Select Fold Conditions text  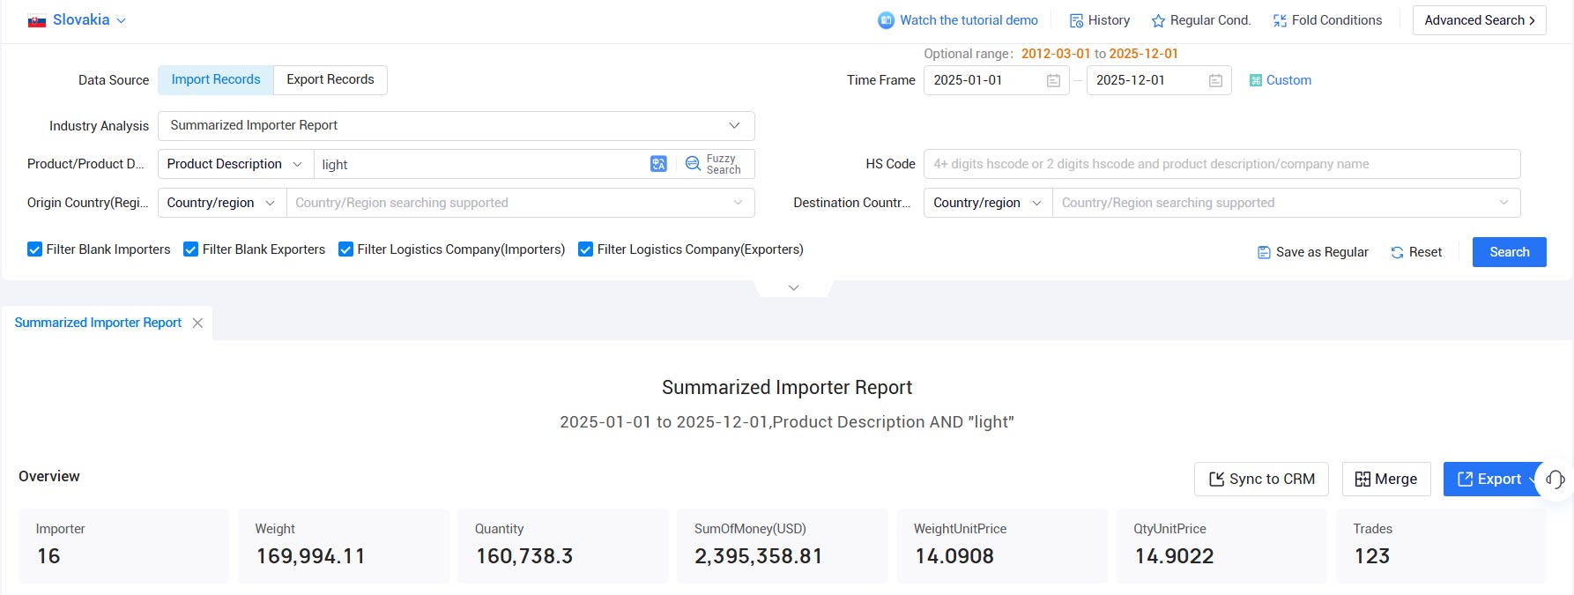click(x=1336, y=20)
